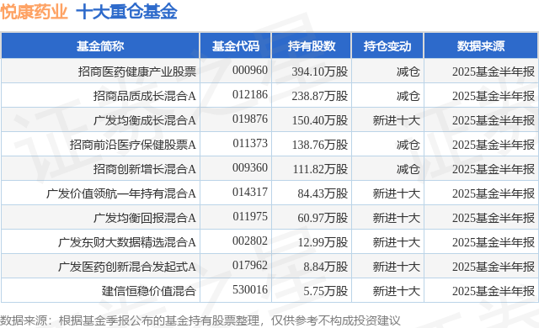This screenshot has width=539, height=328.
Task: Click the 基金简称 column header
Action: point(100,46)
